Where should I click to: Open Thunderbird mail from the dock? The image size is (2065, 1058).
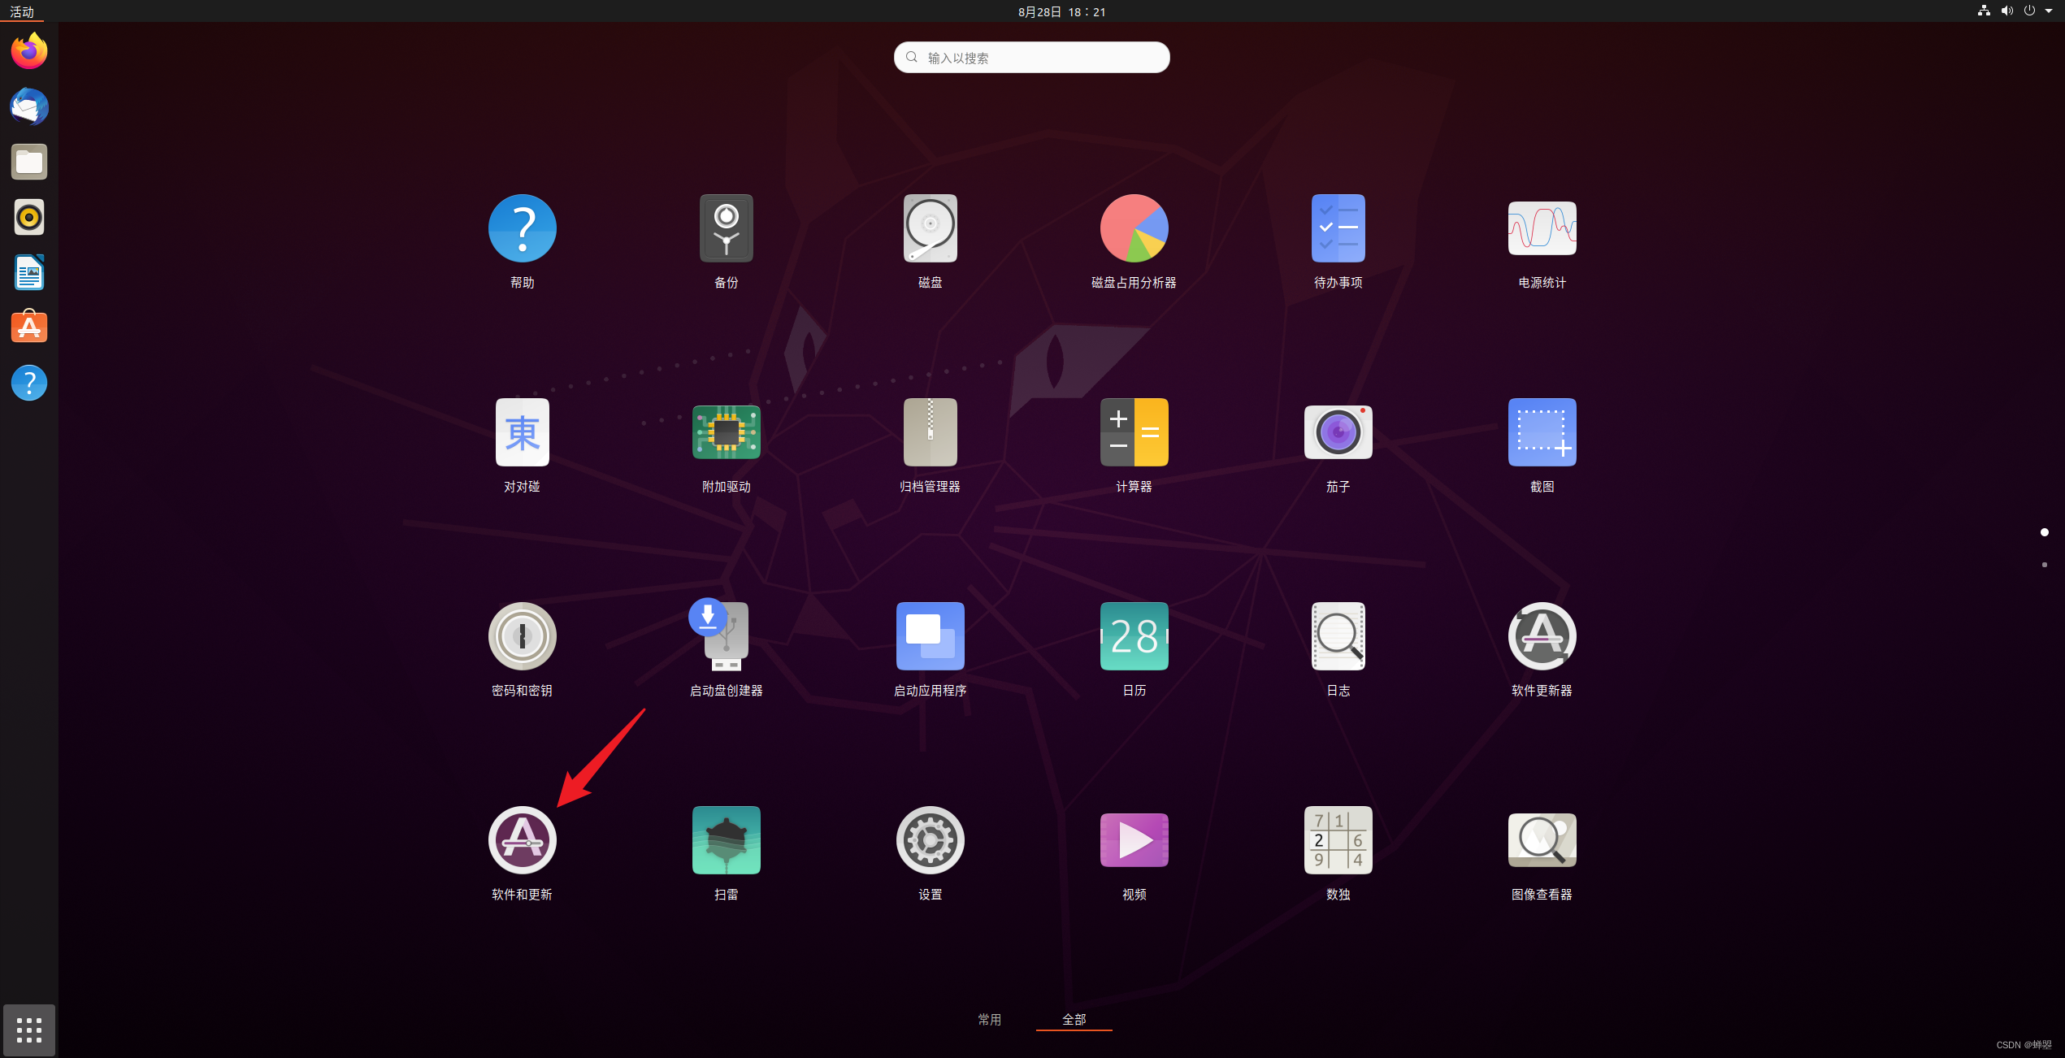(28, 106)
